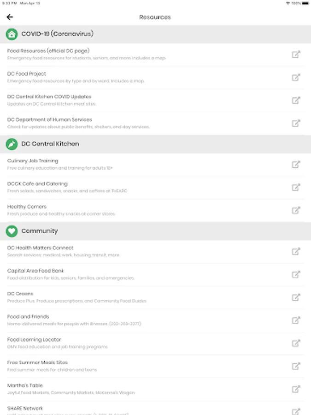
Task: Select SHARE Network resource
Action: (25, 409)
